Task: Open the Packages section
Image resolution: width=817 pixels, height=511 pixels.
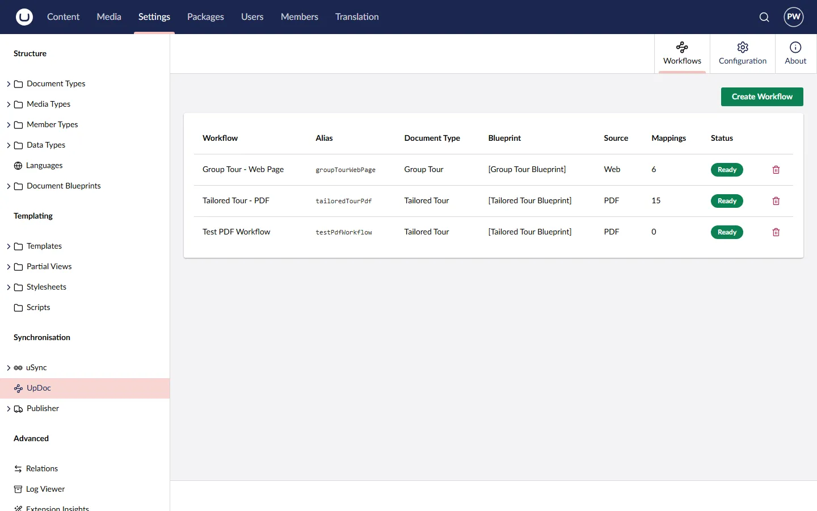Action: tap(205, 17)
